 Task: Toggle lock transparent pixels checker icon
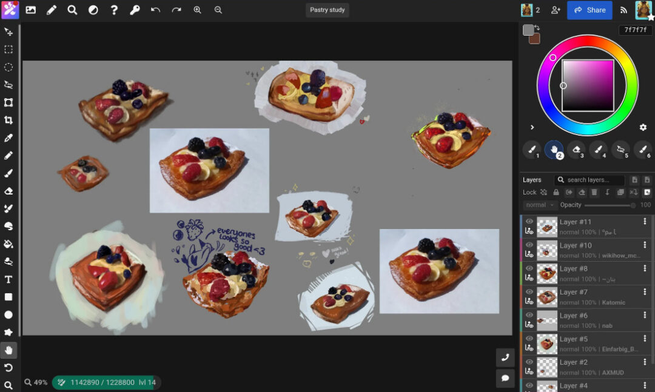click(543, 192)
